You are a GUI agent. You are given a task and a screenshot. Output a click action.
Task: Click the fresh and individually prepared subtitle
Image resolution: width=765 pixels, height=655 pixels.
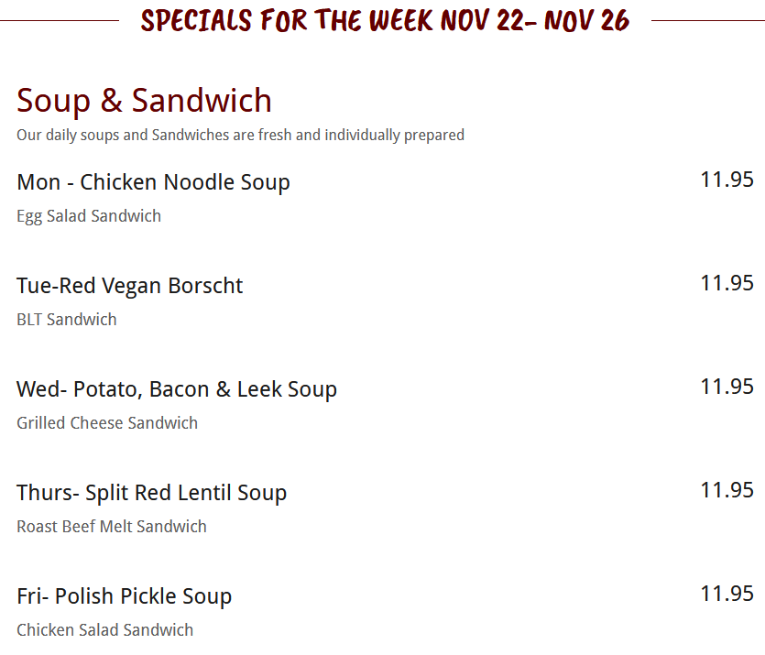click(240, 136)
